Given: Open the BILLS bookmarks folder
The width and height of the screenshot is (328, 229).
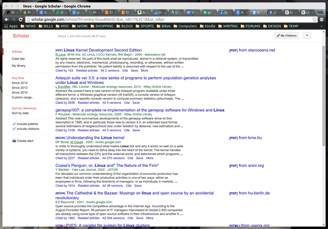Looking at the screenshot, I should [x=46, y=26].
